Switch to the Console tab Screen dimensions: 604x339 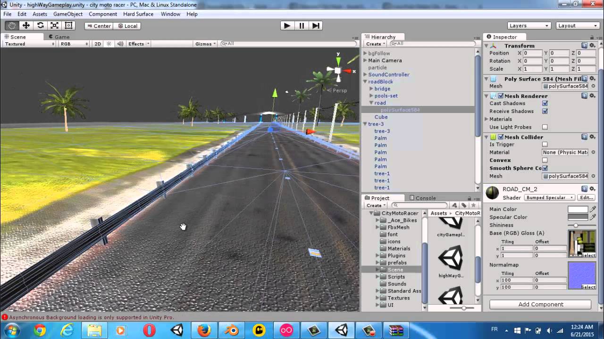point(422,198)
